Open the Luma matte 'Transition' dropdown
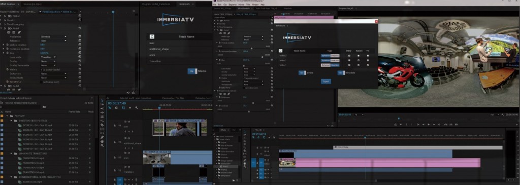The width and height of the screenshot is (520, 185). (48, 57)
